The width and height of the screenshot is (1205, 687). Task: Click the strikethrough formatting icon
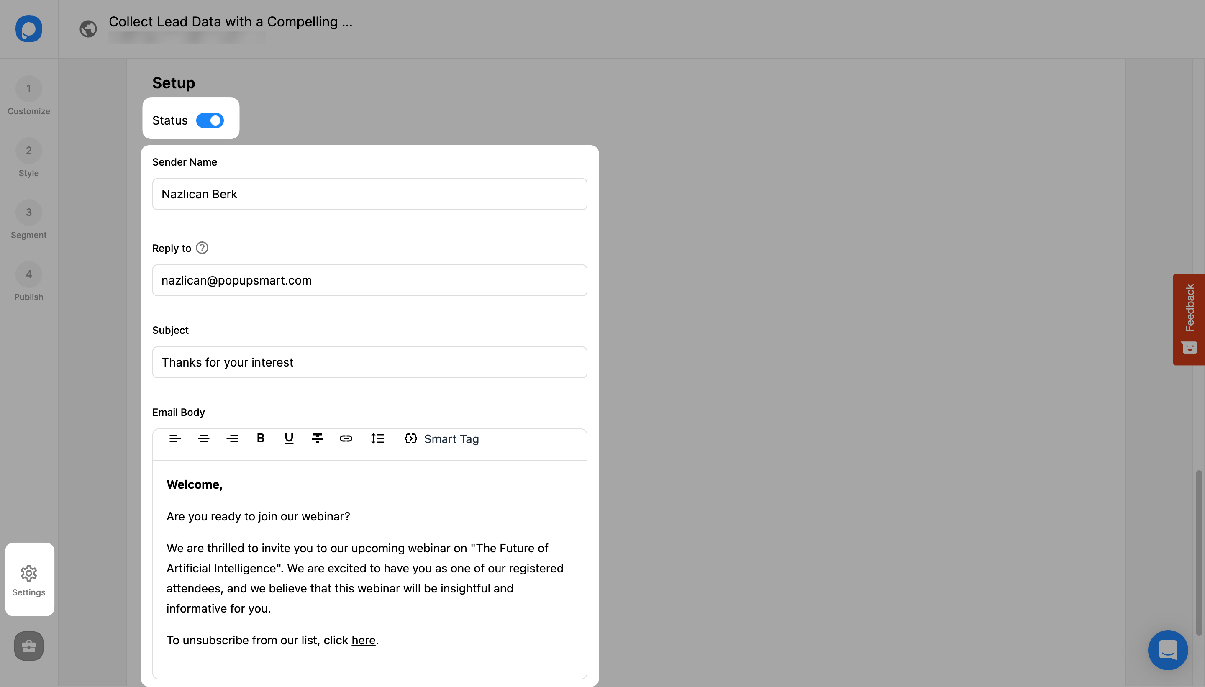point(317,439)
